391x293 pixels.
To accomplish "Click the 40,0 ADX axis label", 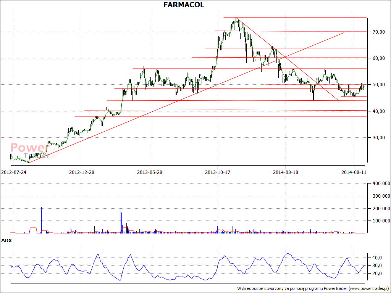I will coord(376,258).
